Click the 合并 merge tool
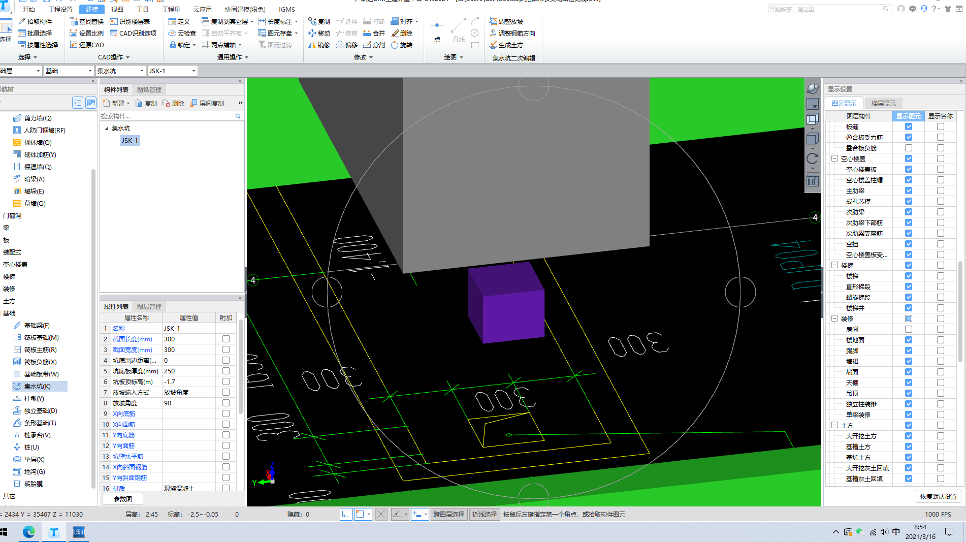The width and height of the screenshot is (966, 542). pyautogui.click(x=374, y=33)
